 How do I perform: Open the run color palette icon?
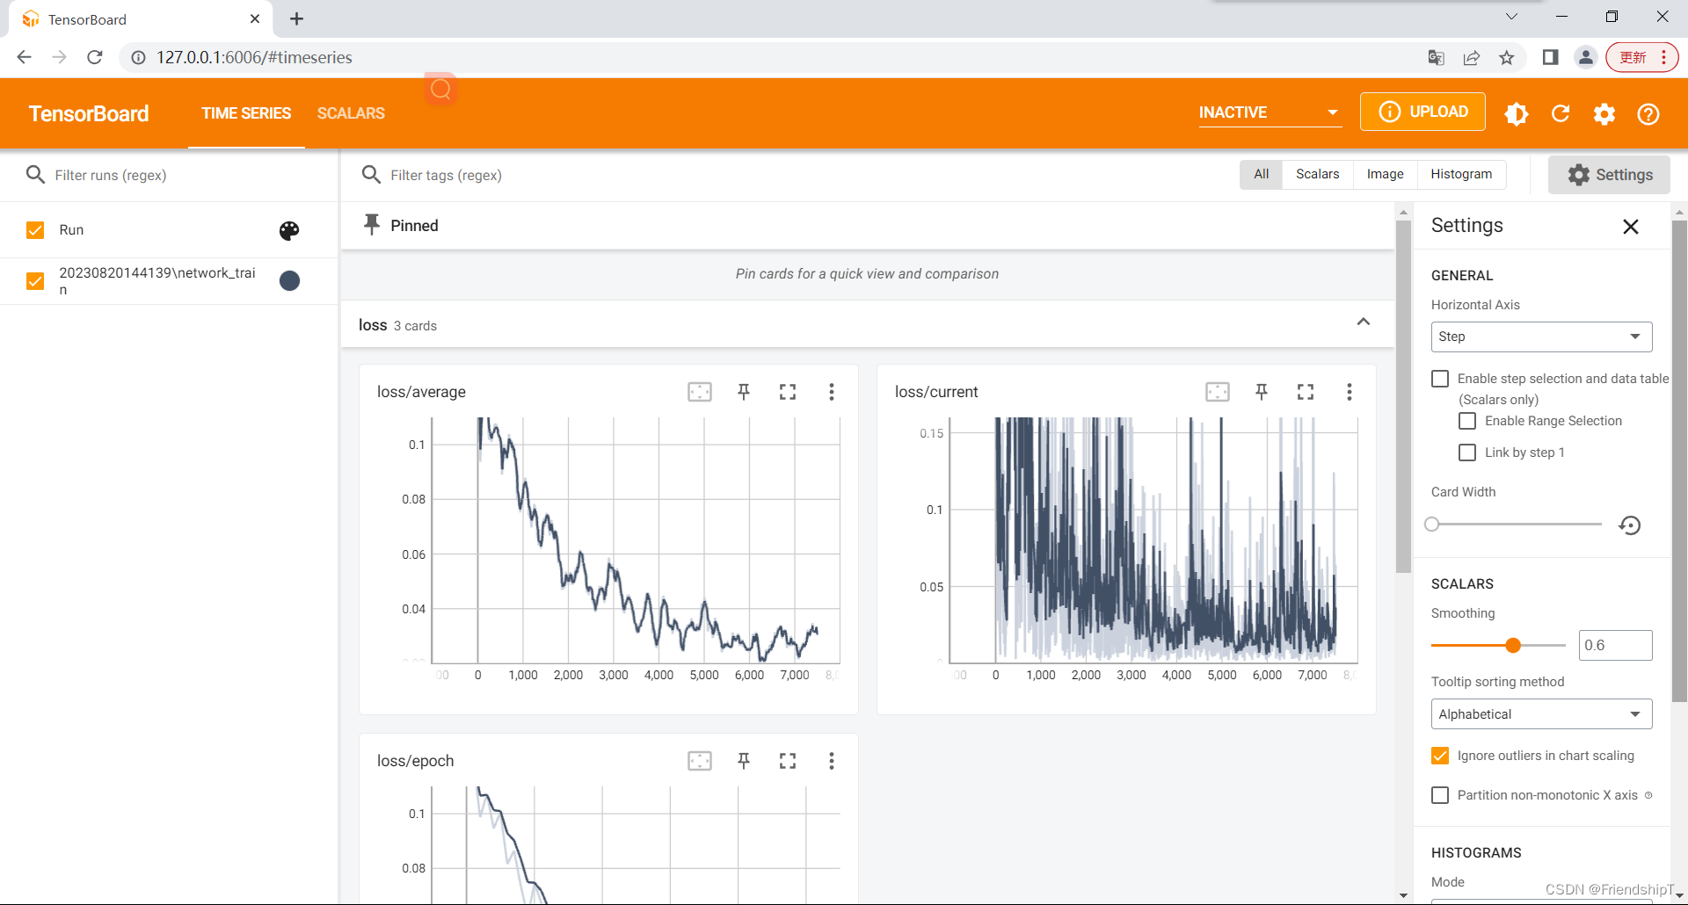(x=289, y=230)
